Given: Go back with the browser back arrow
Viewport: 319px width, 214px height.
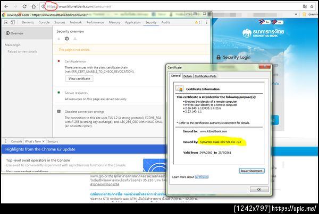Looking at the screenshot, I should 6,6.
